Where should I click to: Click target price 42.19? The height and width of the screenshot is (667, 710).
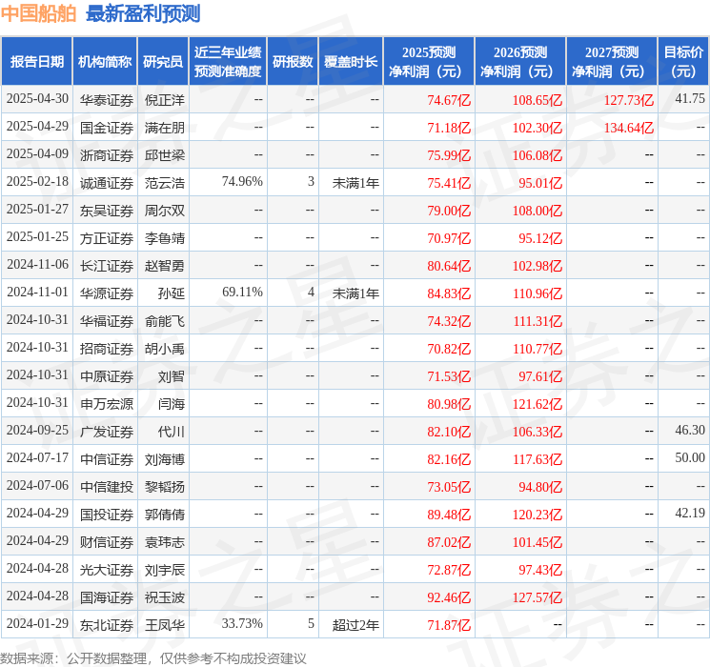point(690,513)
